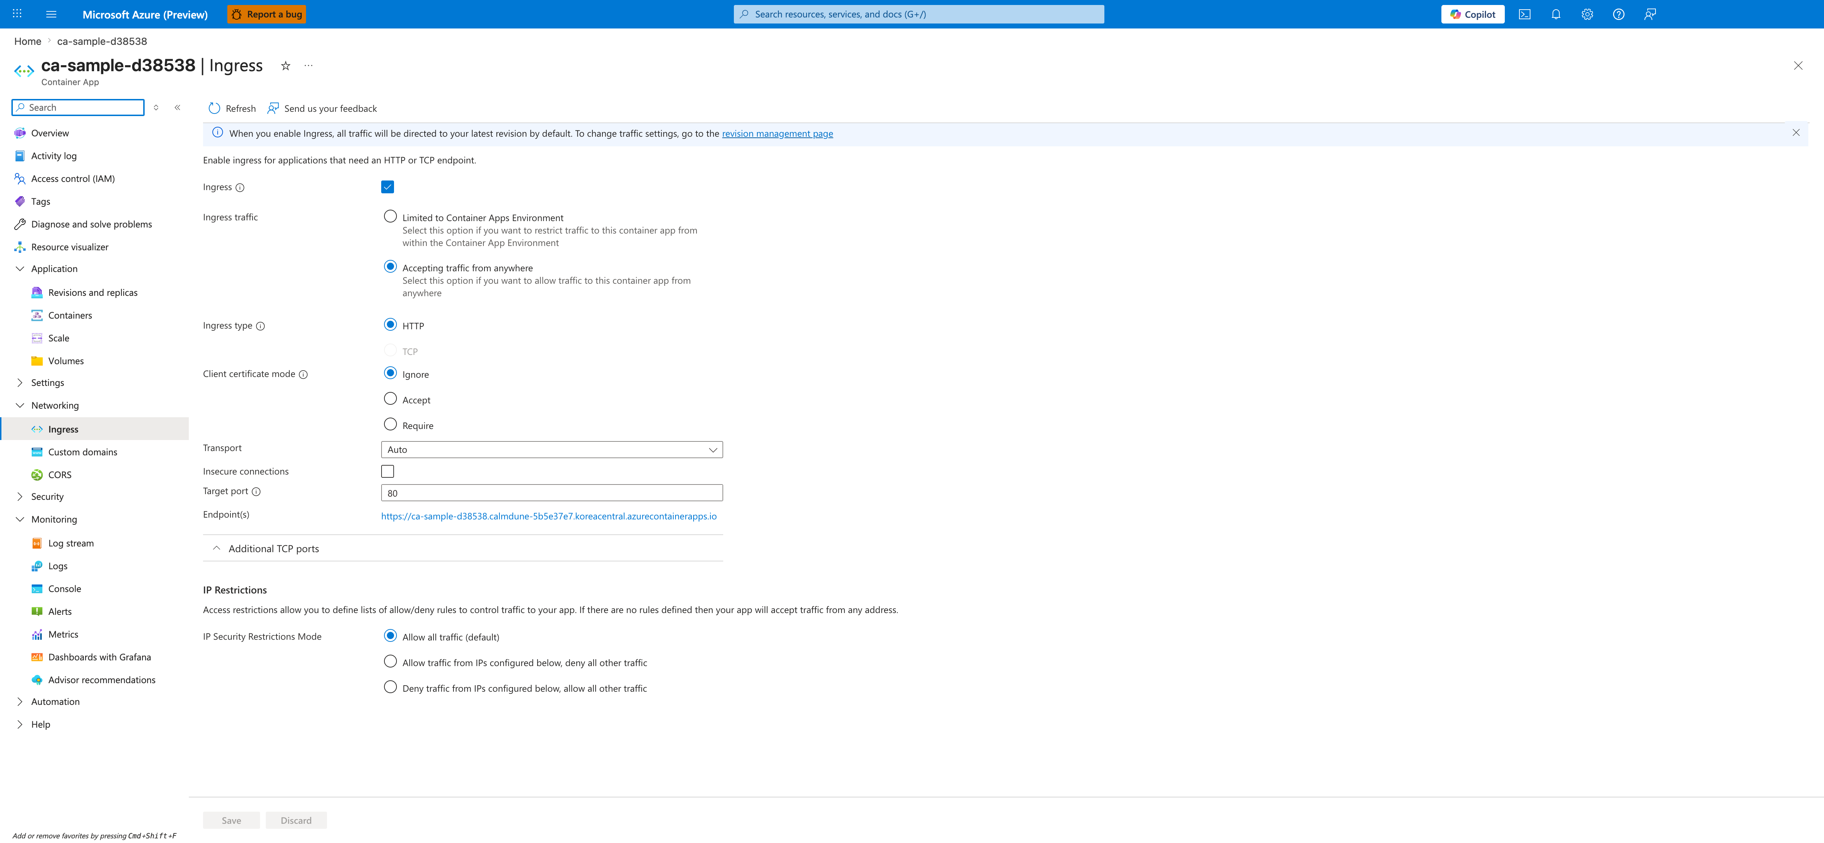Select Limited to Container Apps Environment
The height and width of the screenshot is (843, 1824).
coord(390,216)
